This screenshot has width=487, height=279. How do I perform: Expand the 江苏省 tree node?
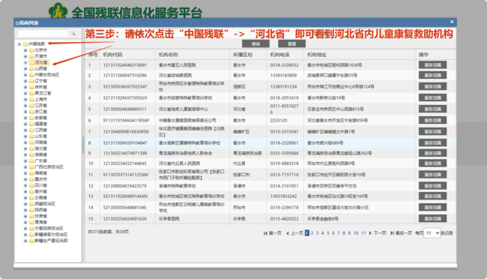[x=25, y=106]
